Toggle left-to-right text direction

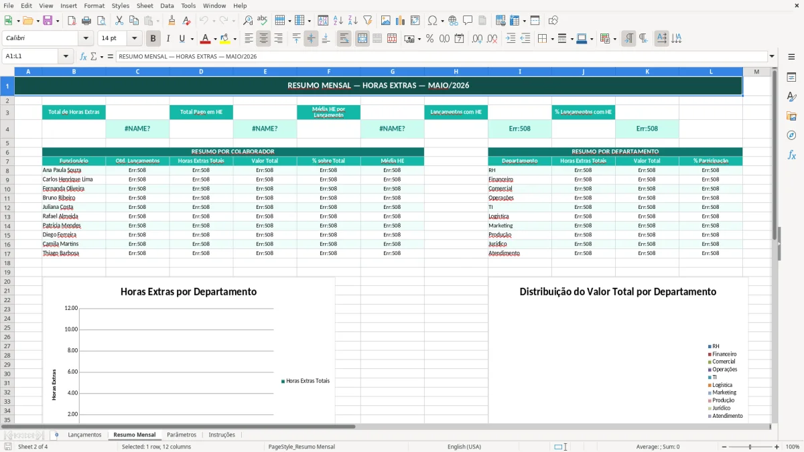(628, 39)
